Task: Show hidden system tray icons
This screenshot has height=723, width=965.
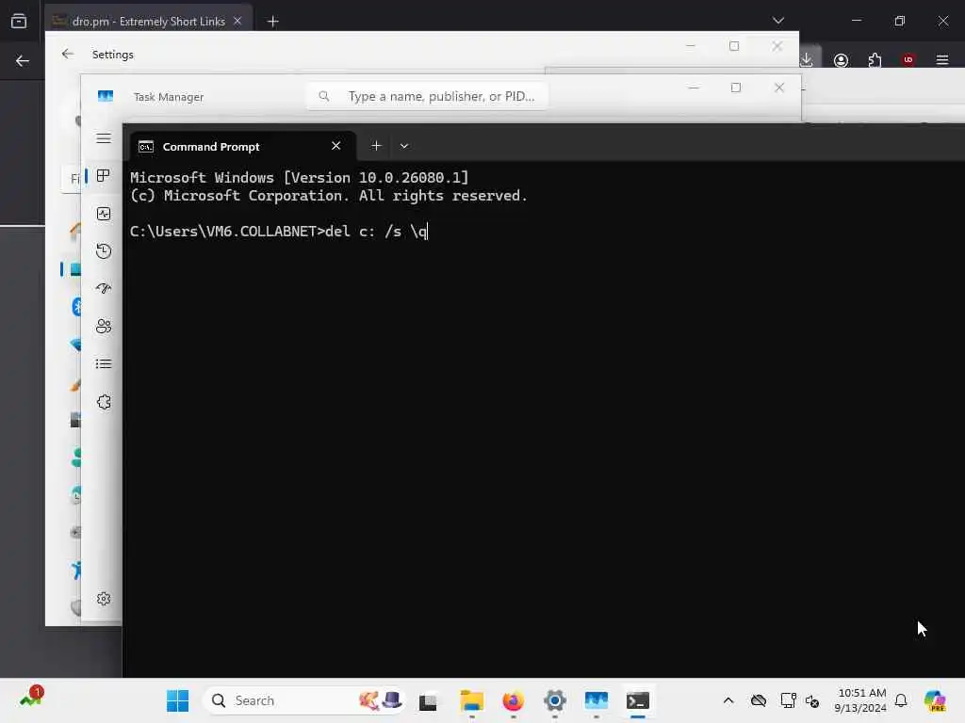Action: [728, 700]
